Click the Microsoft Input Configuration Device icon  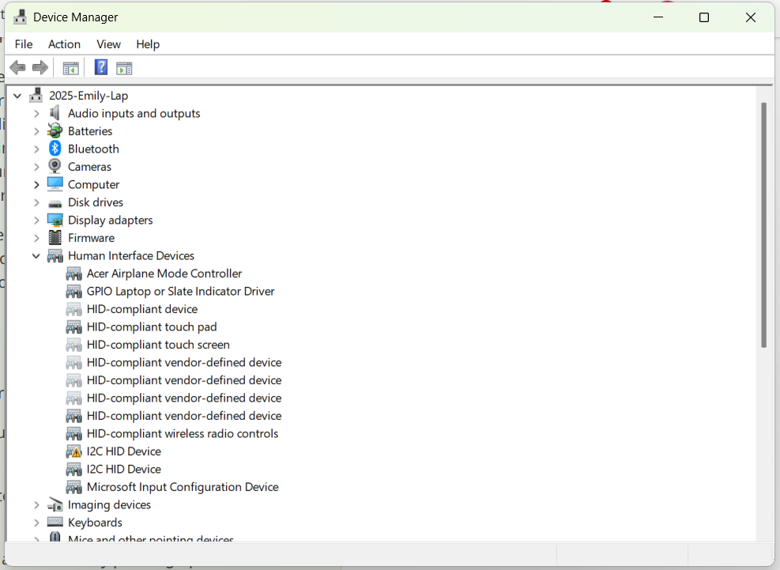point(73,487)
